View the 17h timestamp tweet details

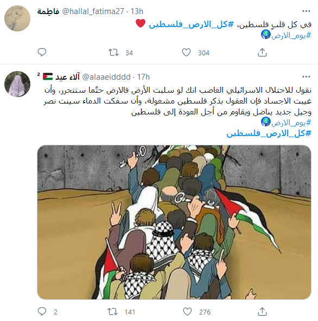coord(143,77)
